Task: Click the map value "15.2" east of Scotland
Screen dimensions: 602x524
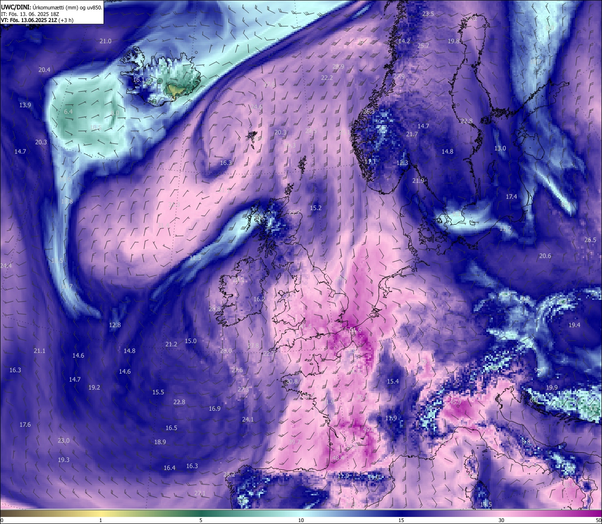Action: [316, 208]
